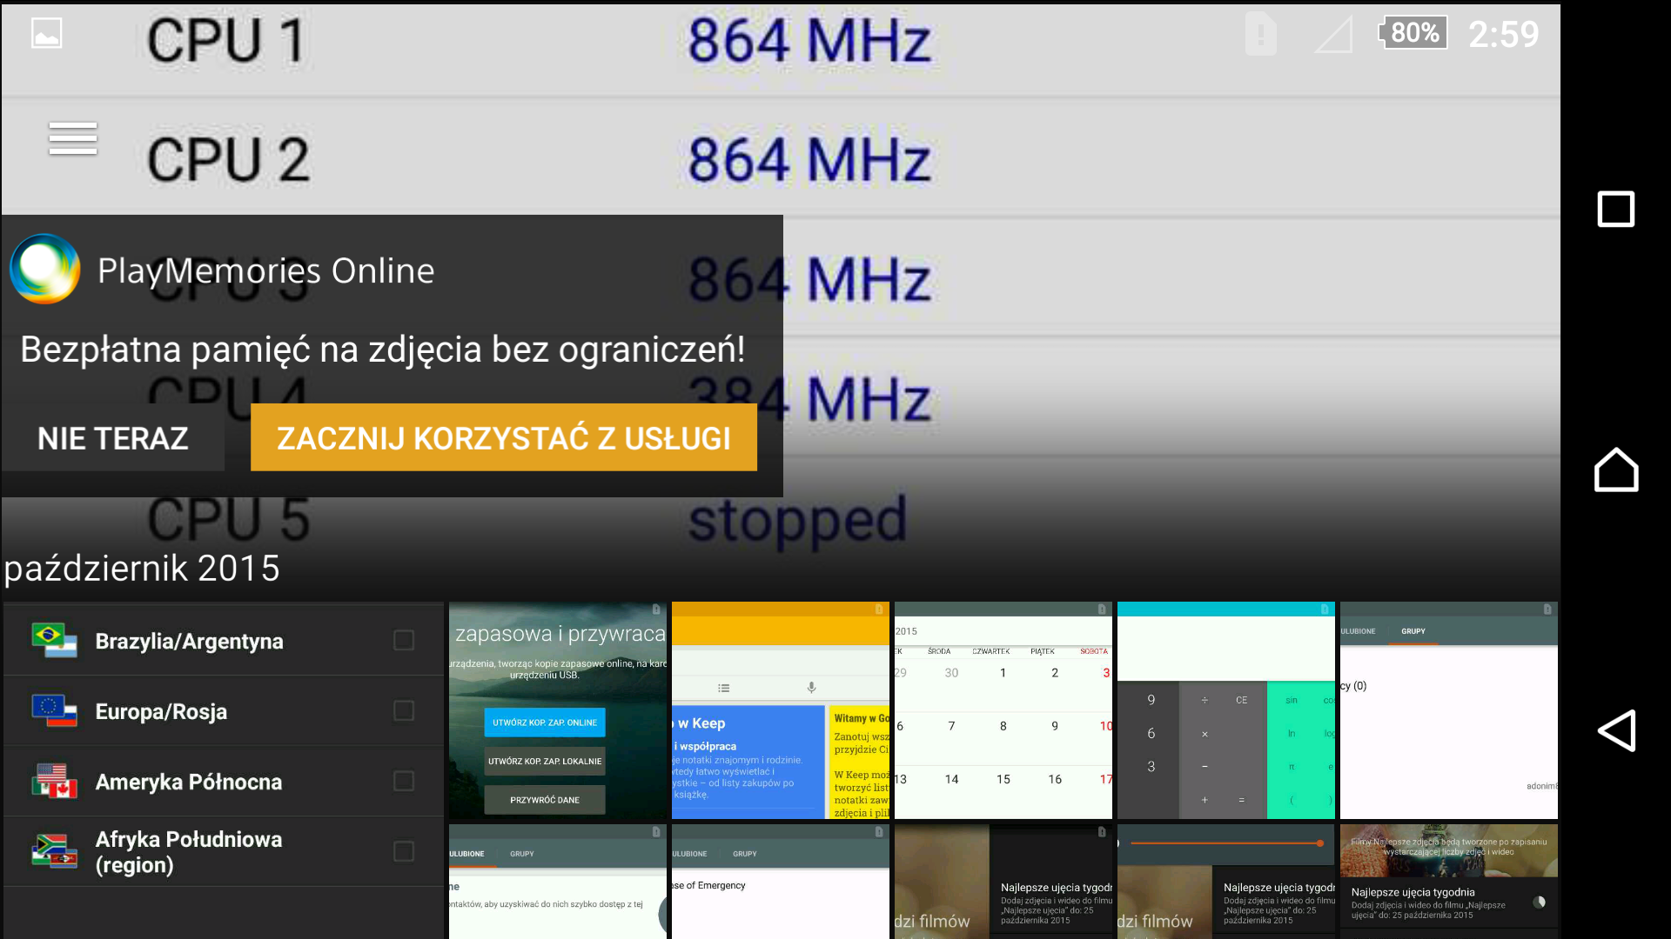
Task: Go to home screen via home button
Action: 1616,469
